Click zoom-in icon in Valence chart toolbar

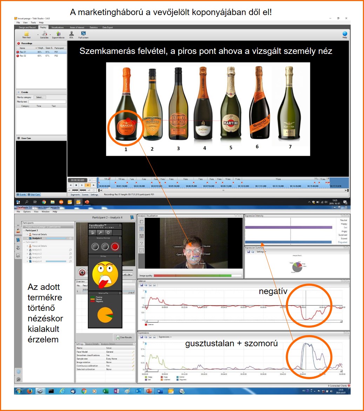[150, 285]
